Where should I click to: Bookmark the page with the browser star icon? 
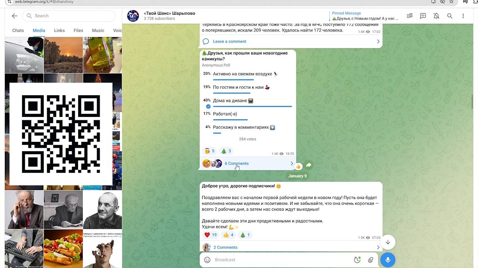point(451,2)
